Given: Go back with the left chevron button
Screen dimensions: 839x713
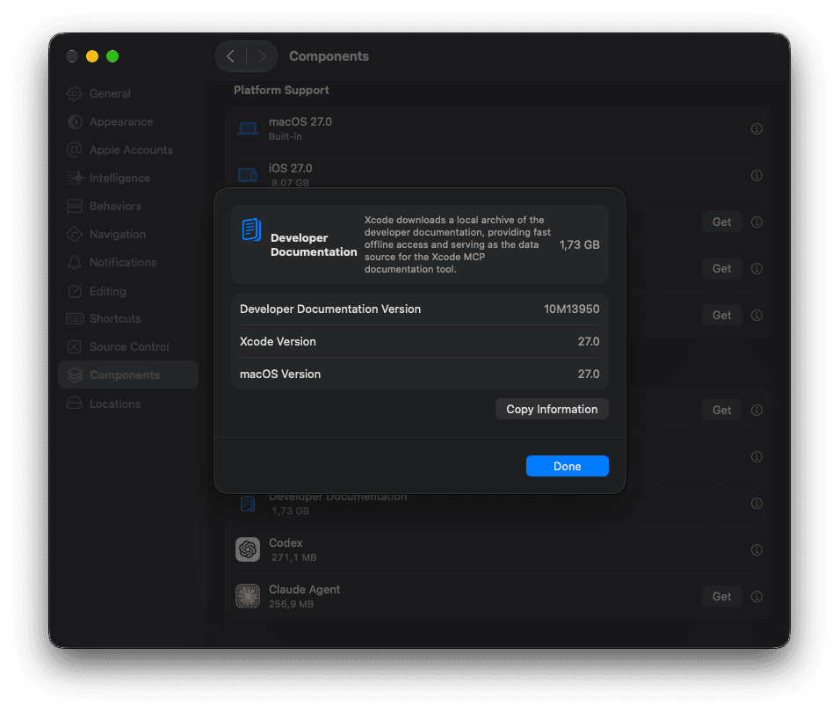Looking at the screenshot, I should [231, 56].
